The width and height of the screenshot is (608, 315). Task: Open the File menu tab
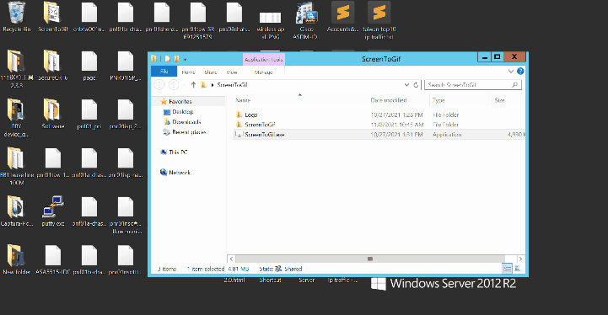pyautogui.click(x=164, y=72)
